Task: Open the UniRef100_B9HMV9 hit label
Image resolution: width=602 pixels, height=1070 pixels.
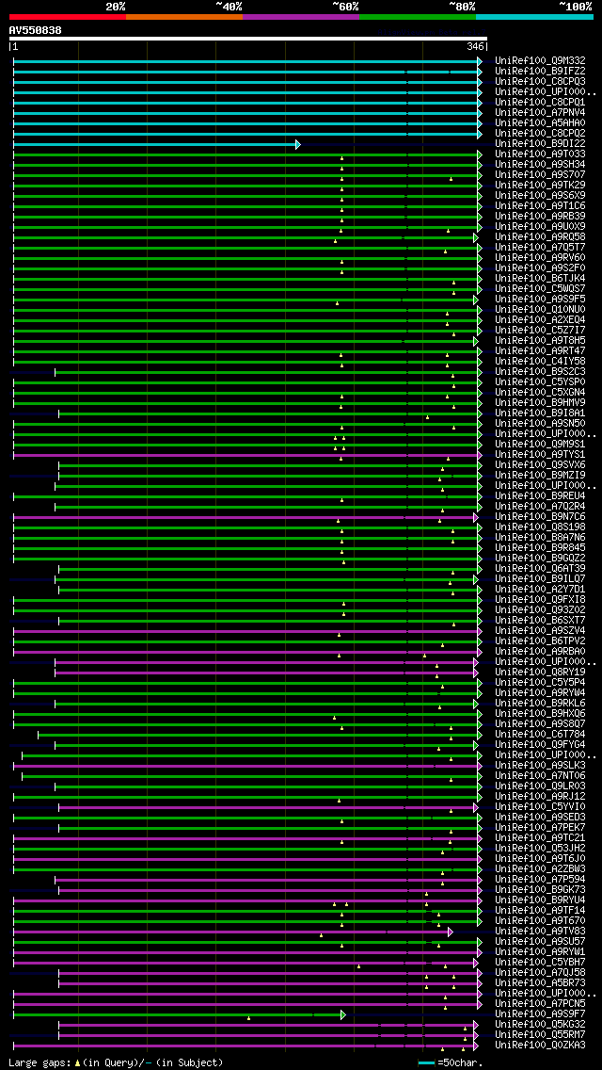Action: (541, 402)
